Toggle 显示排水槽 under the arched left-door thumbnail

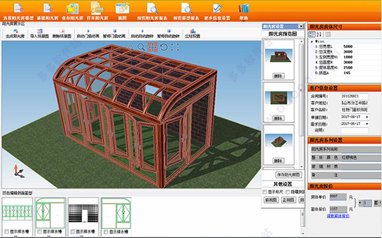39,232
